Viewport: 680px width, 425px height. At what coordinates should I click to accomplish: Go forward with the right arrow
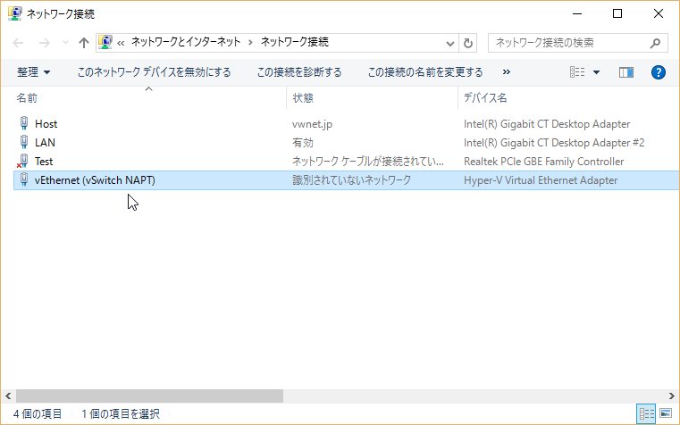[x=45, y=43]
